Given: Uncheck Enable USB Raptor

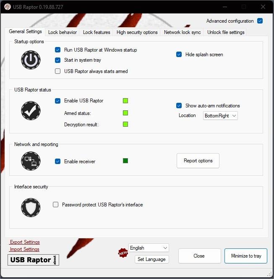Looking at the screenshot, I should [x=57, y=101].
